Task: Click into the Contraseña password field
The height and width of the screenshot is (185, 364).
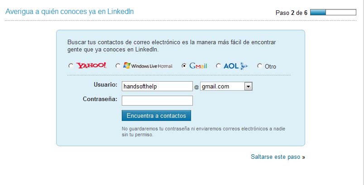Action: tap(158, 100)
